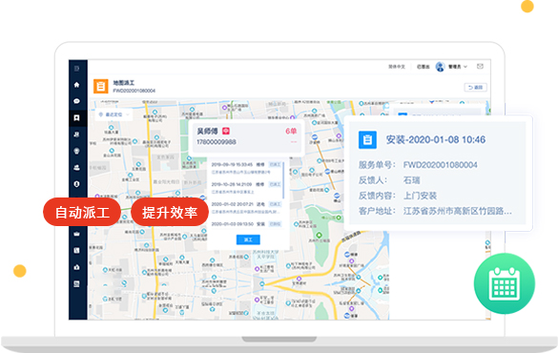Click the phone number 17800009988
Viewport: 558px width, 353px height.
tap(217, 142)
